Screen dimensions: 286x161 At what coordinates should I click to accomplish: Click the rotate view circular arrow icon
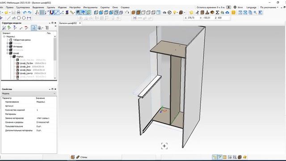pos(127,13)
